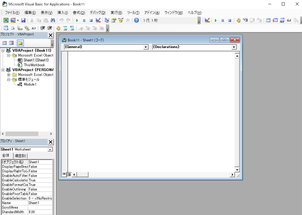Click the Complete Word icon
This screenshot has height=215, width=302.
point(34,28)
